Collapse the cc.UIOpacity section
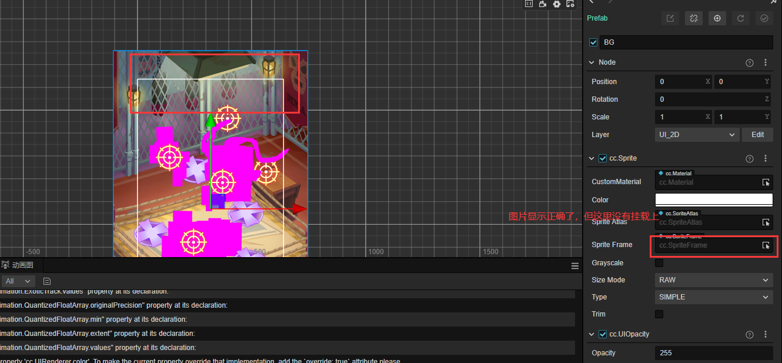The height and width of the screenshot is (363, 782). tap(591, 334)
